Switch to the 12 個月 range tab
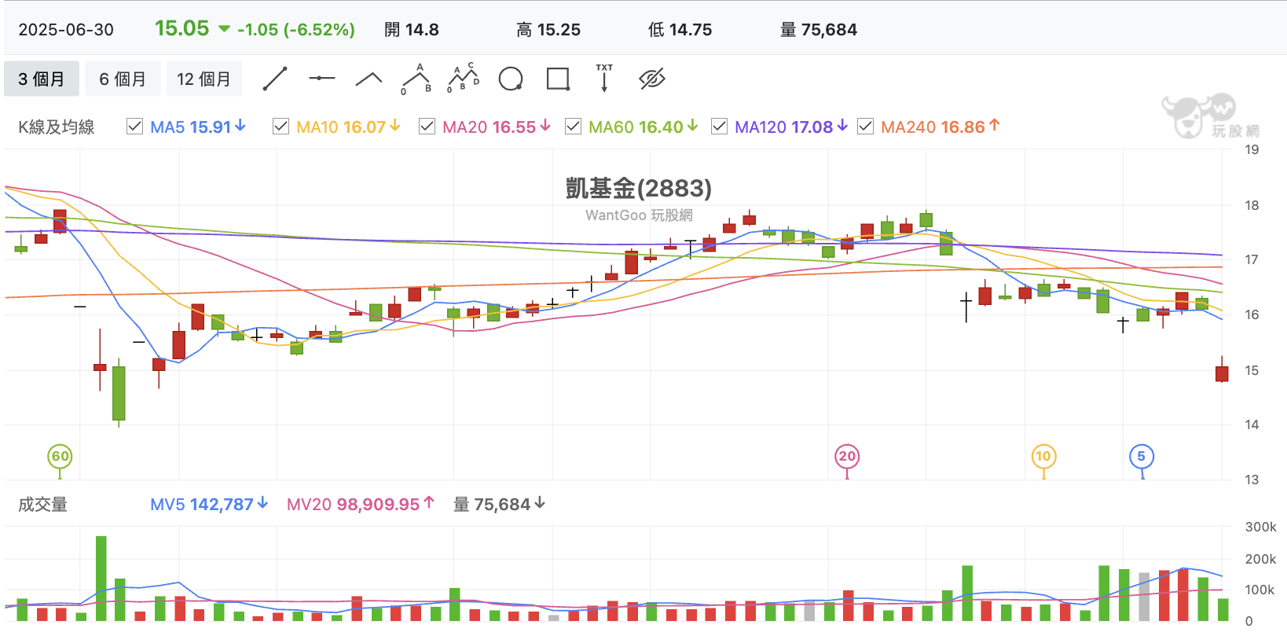This screenshot has height=632, width=1287. (x=203, y=79)
